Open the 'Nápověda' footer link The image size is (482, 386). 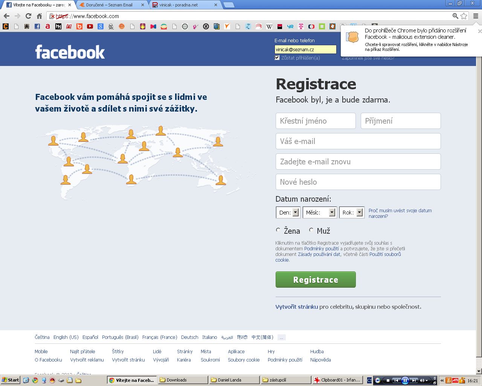(320, 360)
